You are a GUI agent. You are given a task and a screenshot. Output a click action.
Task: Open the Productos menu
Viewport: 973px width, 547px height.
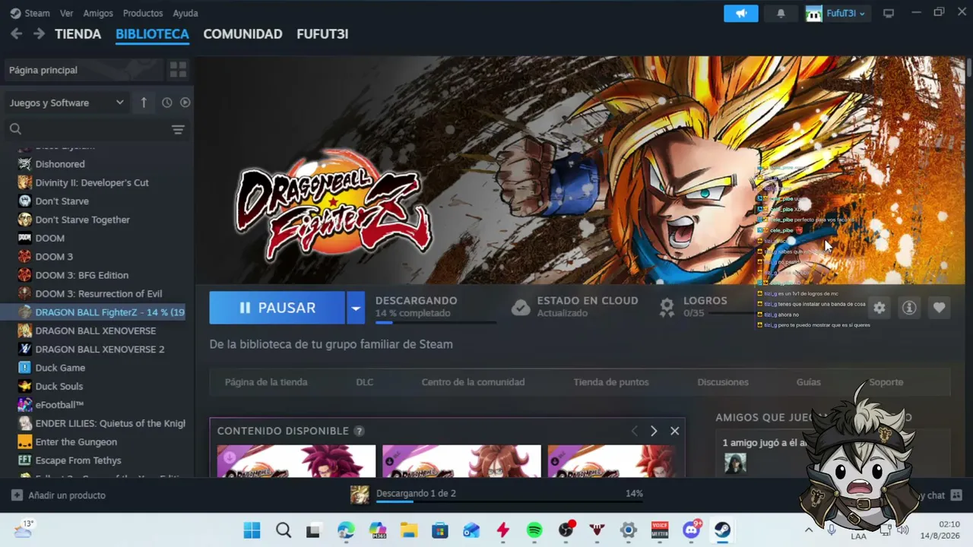[143, 13]
